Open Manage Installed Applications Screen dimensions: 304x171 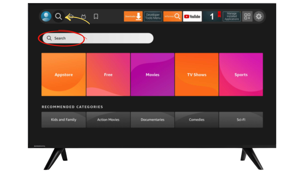pos(231,16)
